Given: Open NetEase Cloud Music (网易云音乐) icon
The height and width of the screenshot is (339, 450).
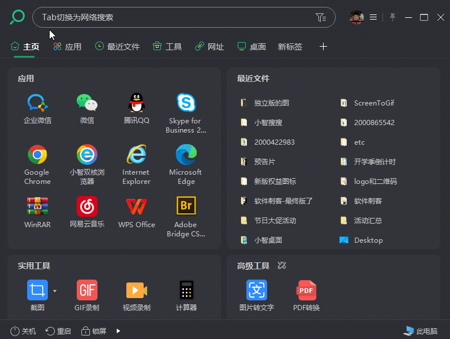Looking at the screenshot, I should pyautogui.click(x=87, y=206).
